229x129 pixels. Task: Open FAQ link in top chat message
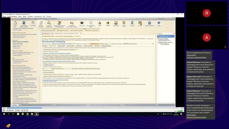pos(196,56)
